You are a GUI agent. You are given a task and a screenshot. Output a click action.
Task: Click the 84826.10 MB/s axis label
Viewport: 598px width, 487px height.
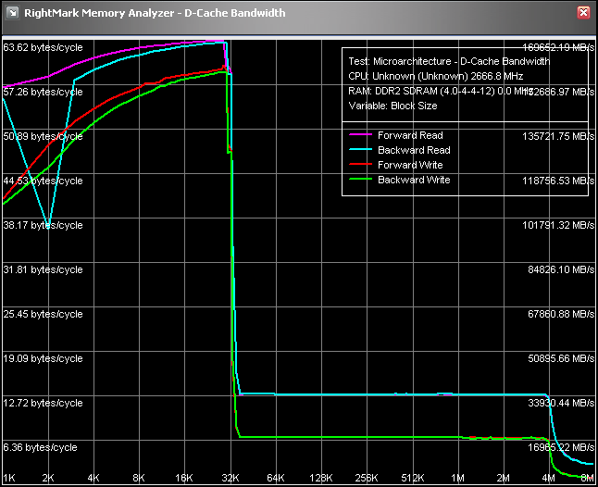(x=561, y=270)
